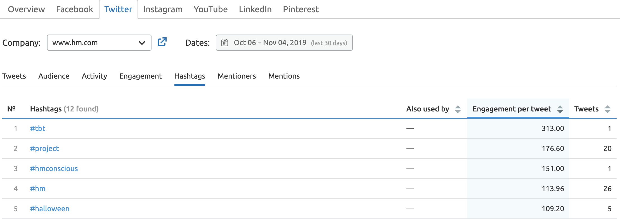Screen dimensions: 620x219
Task: Sort by Engagement per tweet arrows
Action: (x=560, y=109)
